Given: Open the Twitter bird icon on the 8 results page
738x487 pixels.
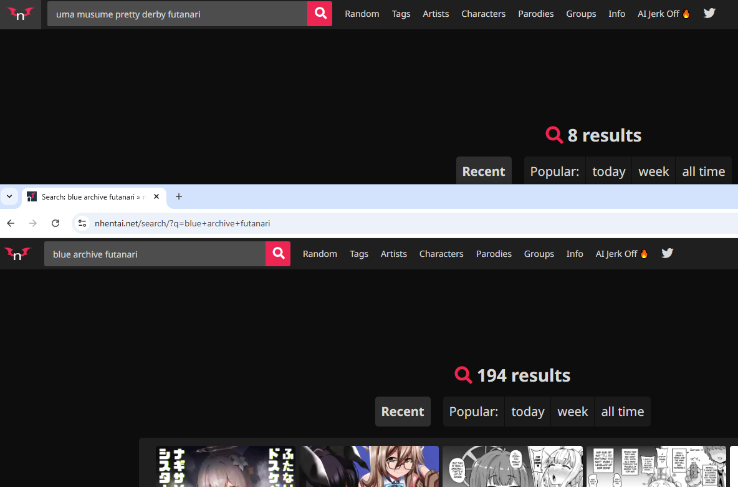Looking at the screenshot, I should coord(709,13).
